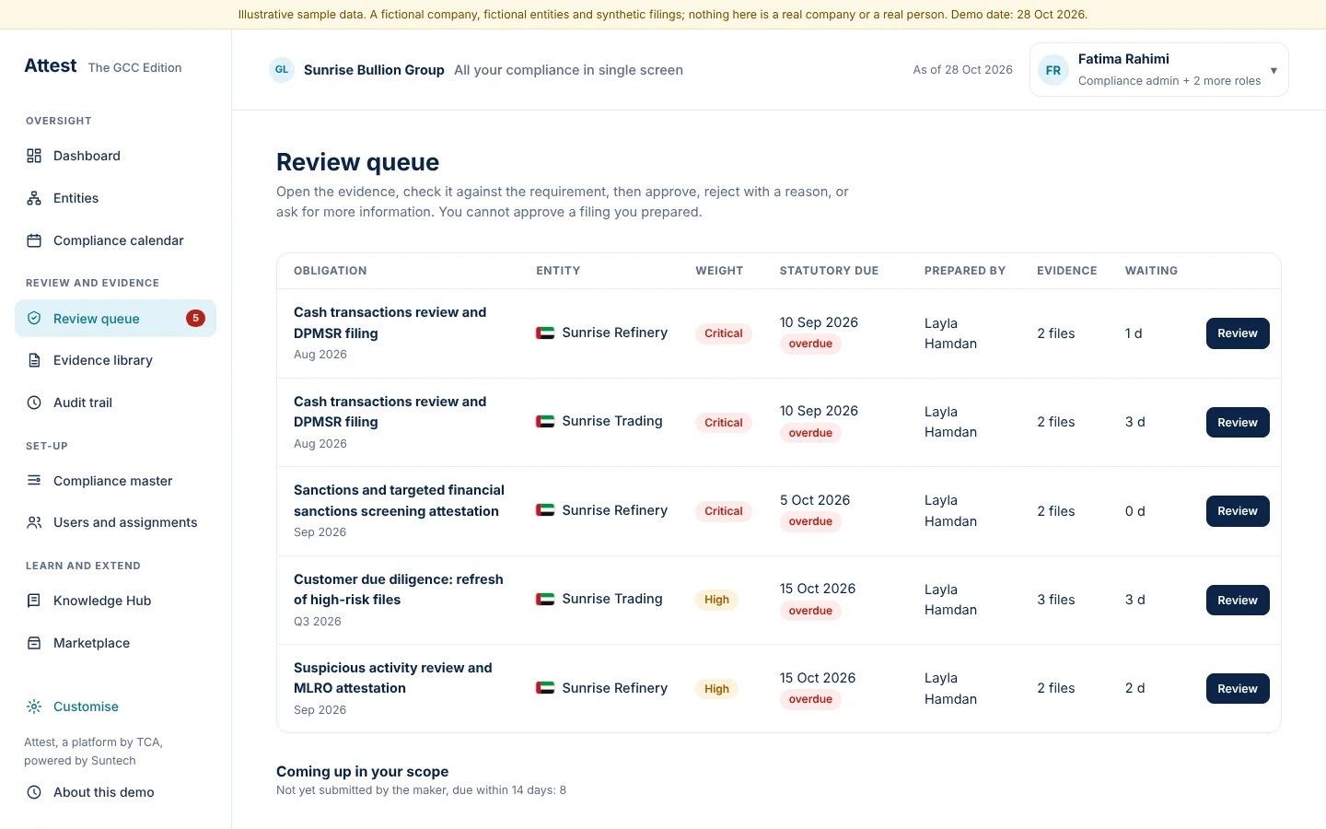Click the Weight column header
Image resolution: width=1326 pixels, height=829 pixels.
(x=719, y=271)
